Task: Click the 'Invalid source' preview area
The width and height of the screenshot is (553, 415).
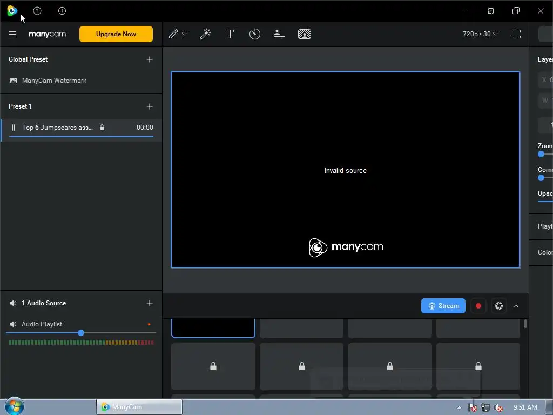Action: coord(345,170)
